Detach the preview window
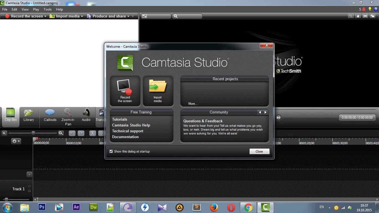 pyautogui.click(x=373, y=16)
